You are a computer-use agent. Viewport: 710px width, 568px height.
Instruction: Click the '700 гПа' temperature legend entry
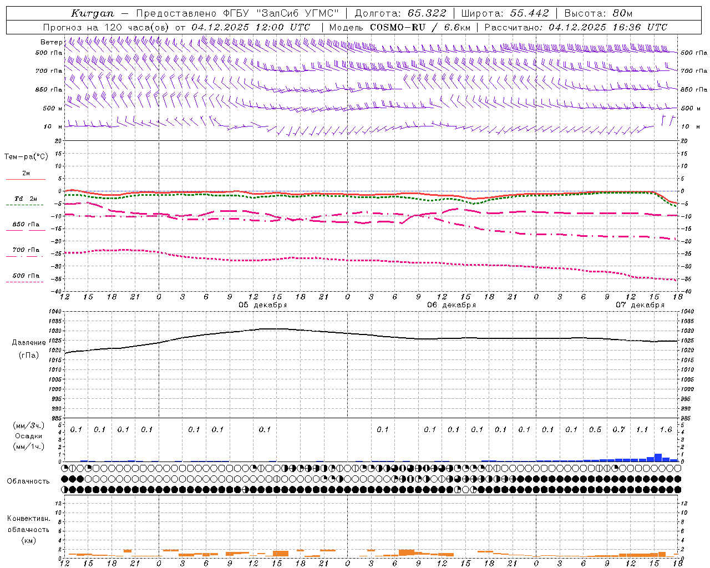pos(26,250)
